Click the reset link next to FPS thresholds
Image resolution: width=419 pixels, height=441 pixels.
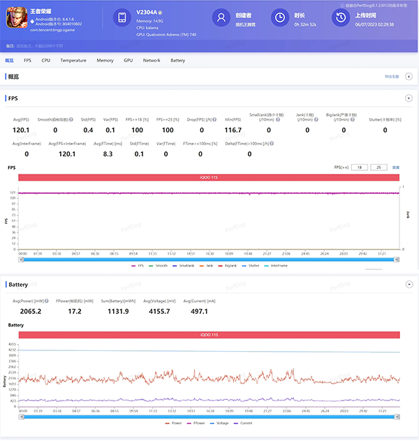(x=396, y=167)
